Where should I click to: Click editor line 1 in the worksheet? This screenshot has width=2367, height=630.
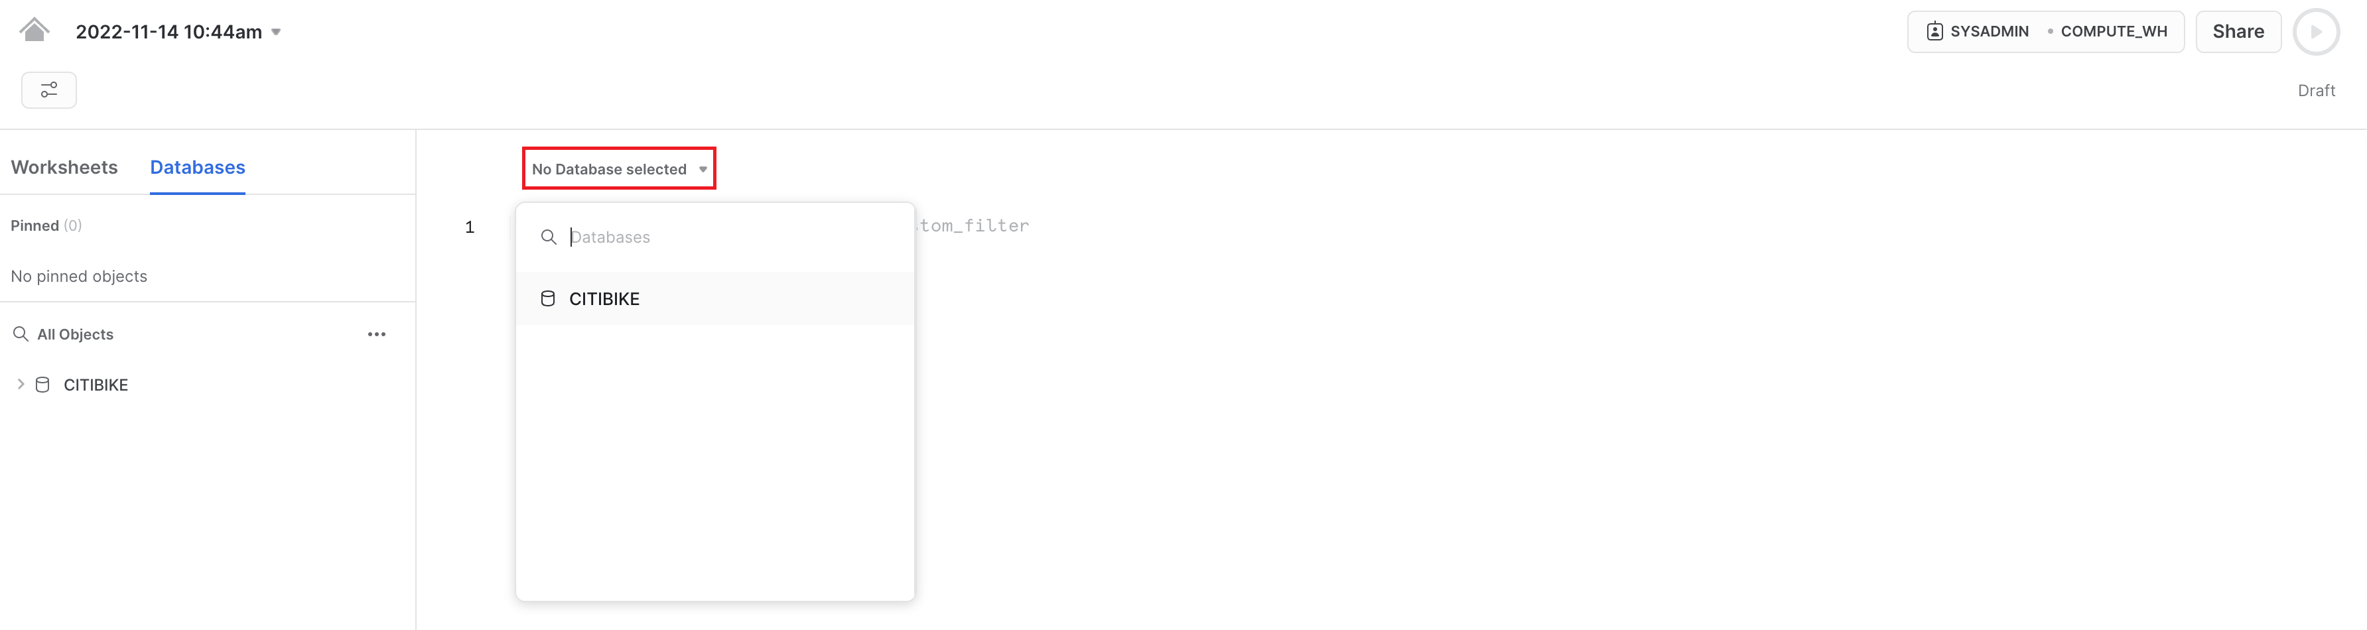[x=1379, y=226]
